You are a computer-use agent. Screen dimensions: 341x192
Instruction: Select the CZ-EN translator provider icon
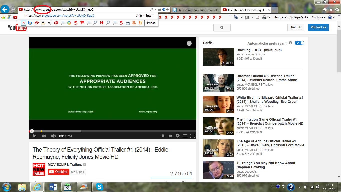point(134,23)
